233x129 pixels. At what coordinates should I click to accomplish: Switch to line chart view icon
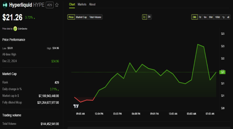click(x=144, y=17)
